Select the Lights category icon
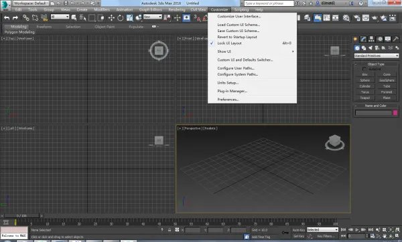Viewport: 402px width, 242px height. coord(371,48)
